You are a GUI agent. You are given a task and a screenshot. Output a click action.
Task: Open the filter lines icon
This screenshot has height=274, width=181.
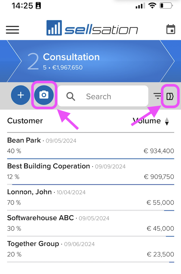tap(157, 96)
